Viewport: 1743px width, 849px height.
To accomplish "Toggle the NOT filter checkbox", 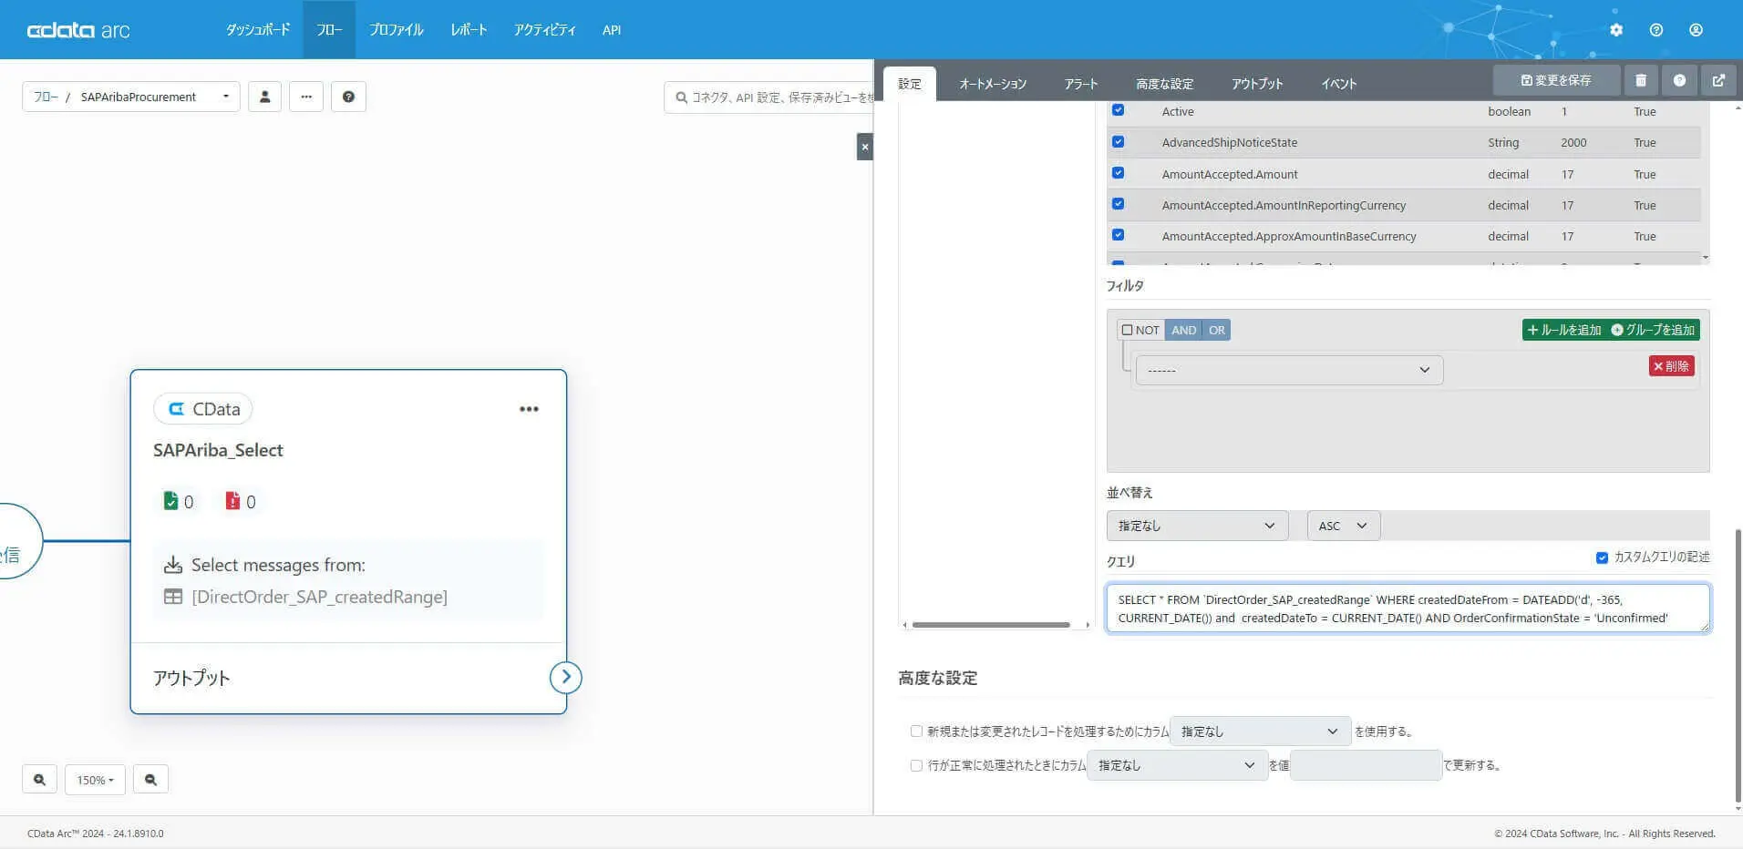I will pos(1128,330).
